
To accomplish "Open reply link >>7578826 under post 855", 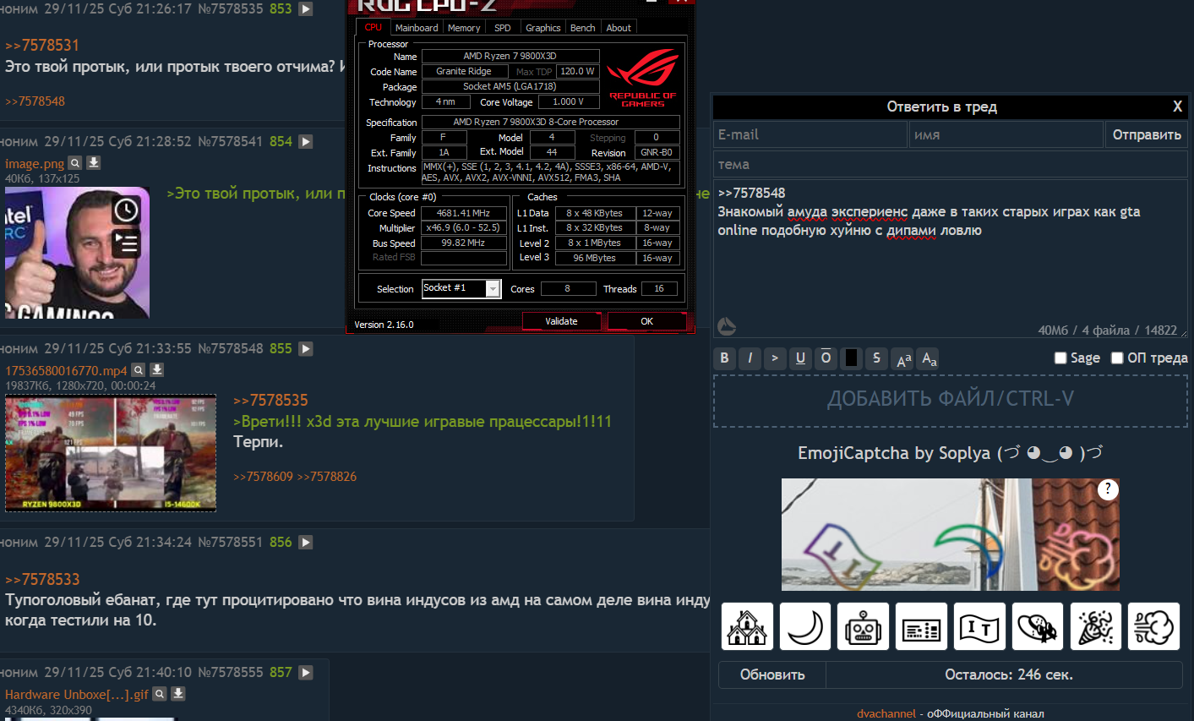I will tap(327, 477).
